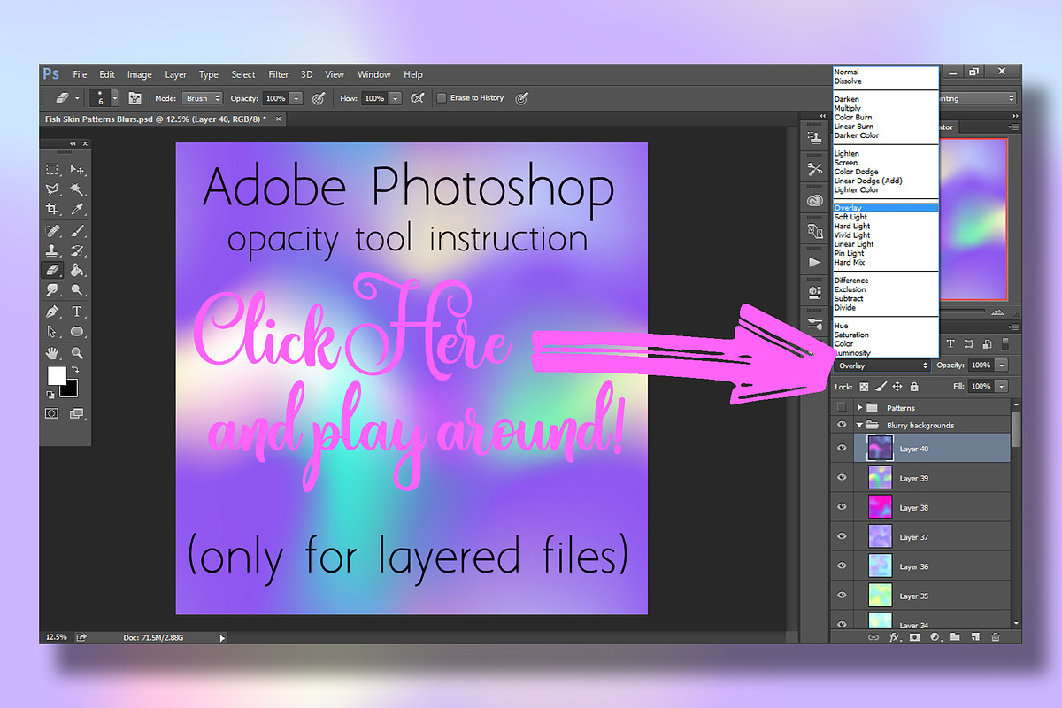Expand the Patterns layer group
The height and width of the screenshot is (708, 1062).
859,408
